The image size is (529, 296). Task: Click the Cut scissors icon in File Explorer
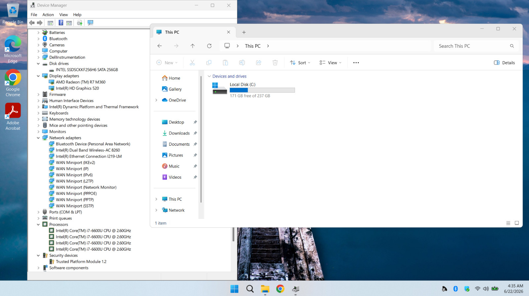coord(192,63)
